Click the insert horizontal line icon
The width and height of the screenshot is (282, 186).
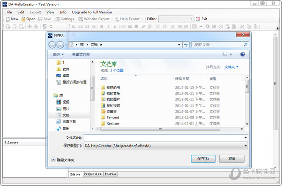[201, 27]
